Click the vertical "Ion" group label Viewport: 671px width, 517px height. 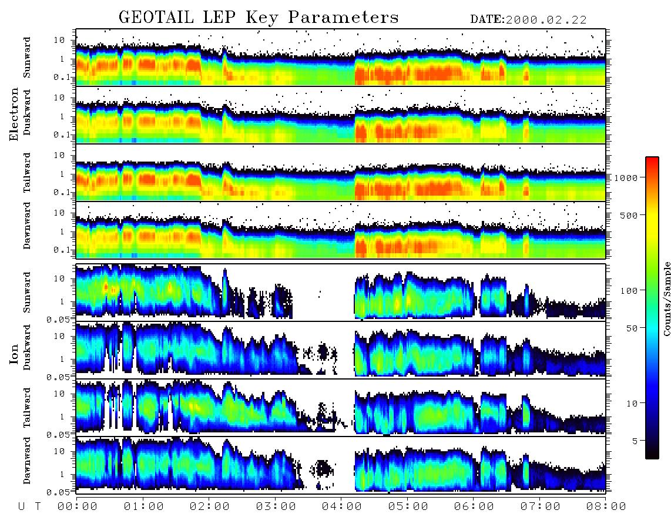coord(14,354)
